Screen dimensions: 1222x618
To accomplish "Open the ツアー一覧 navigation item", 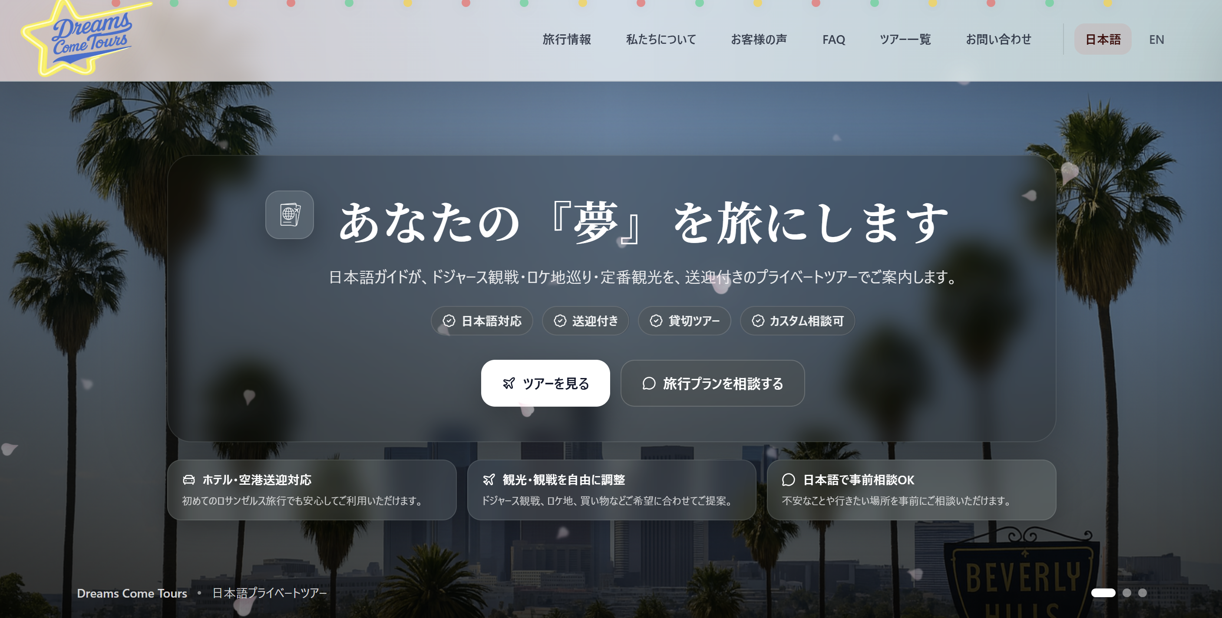I will [905, 39].
